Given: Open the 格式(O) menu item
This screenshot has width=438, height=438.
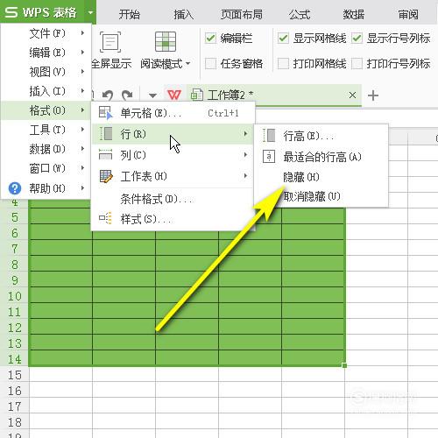Looking at the screenshot, I should [x=46, y=110].
